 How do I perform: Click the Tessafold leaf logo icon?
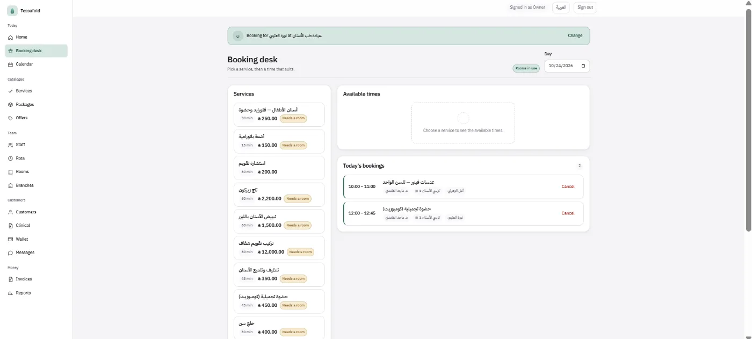12,10
